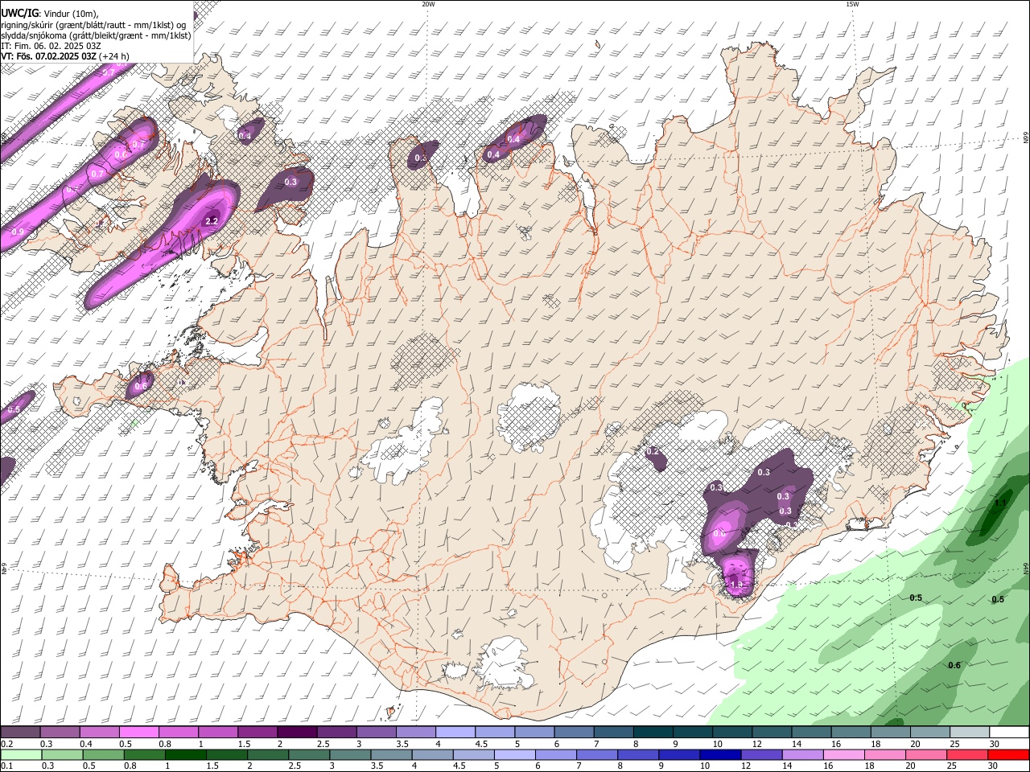Choose the light pink rain swatch between 16 and 18

tap(843, 755)
